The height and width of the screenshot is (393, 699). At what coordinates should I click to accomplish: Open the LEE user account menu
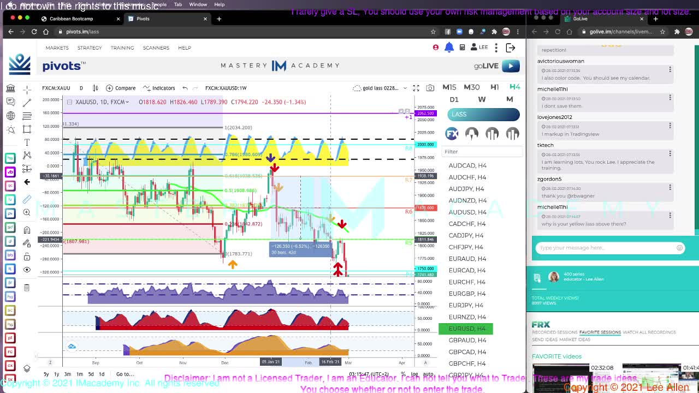pyautogui.click(x=479, y=47)
